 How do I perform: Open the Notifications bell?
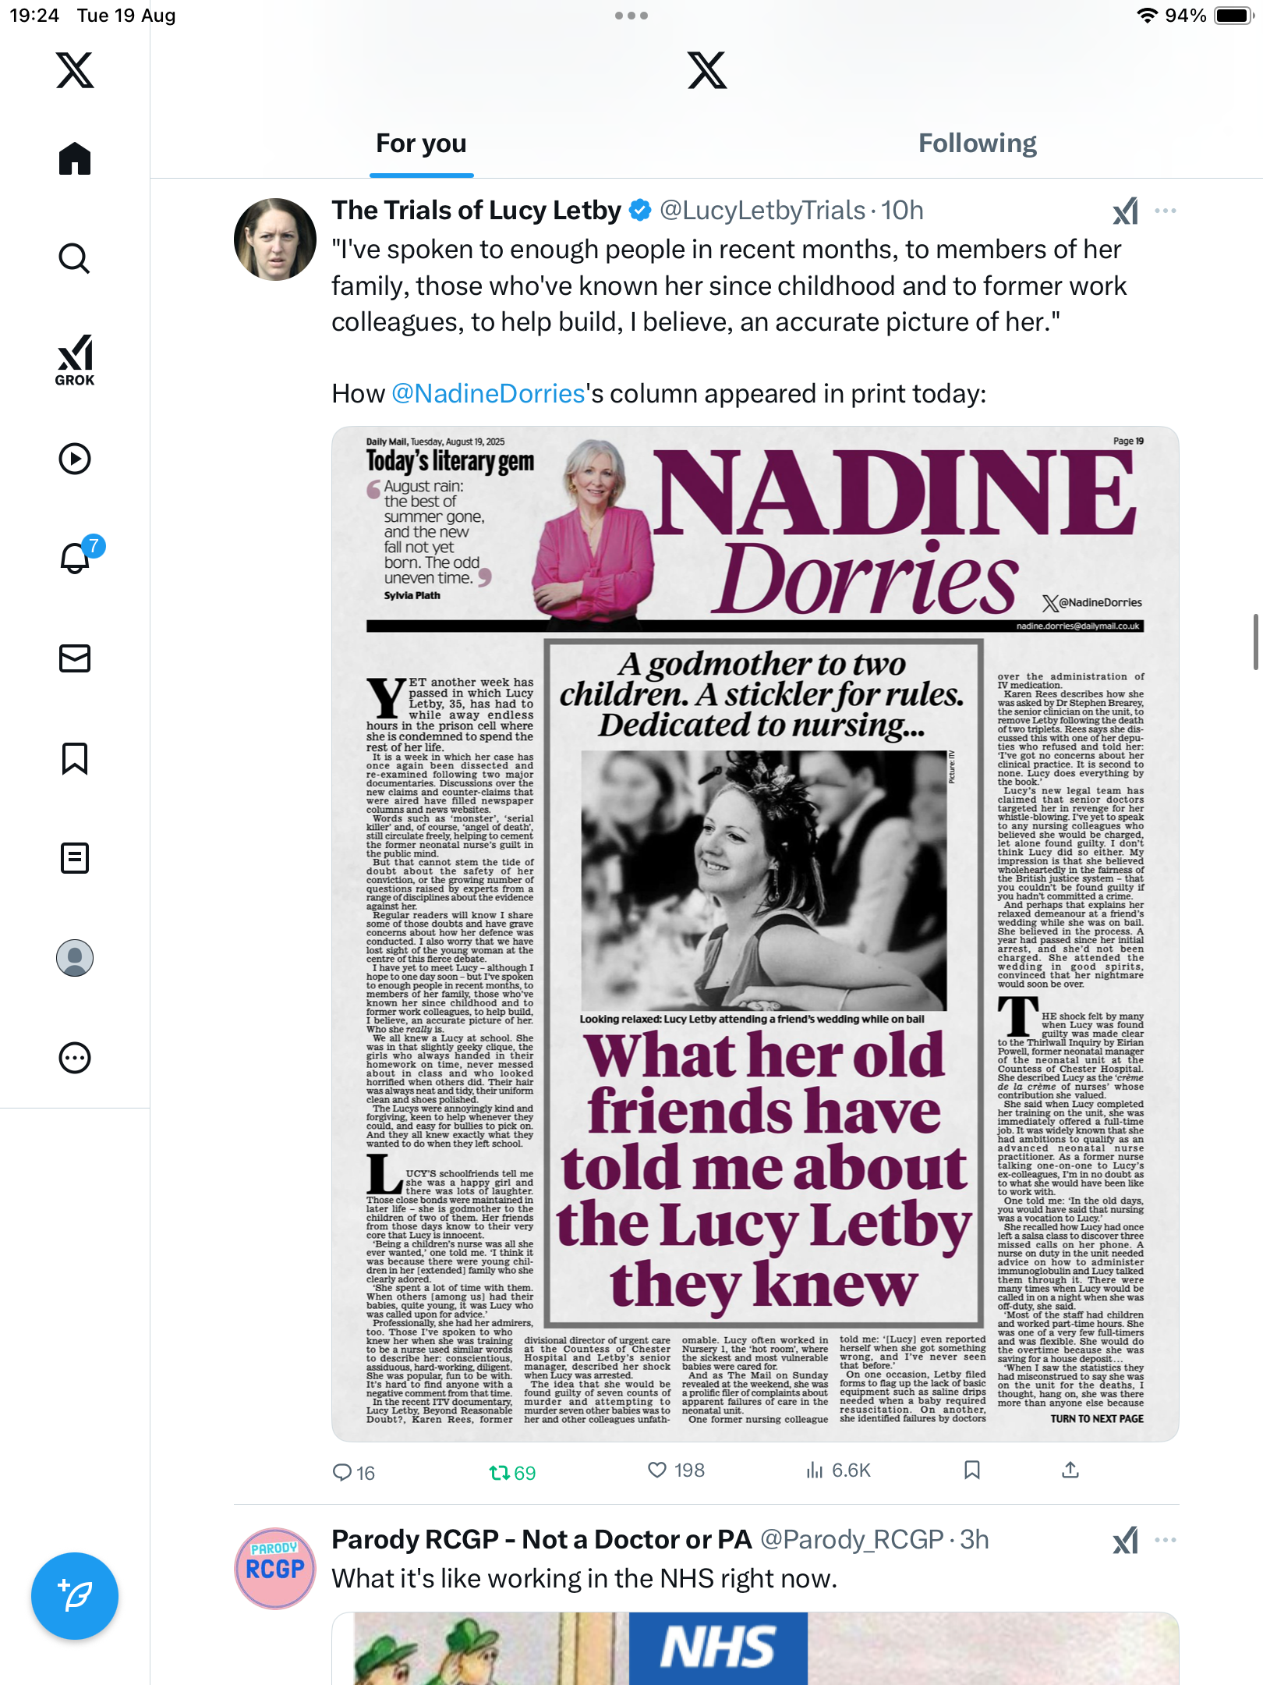click(x=75, y=559)
